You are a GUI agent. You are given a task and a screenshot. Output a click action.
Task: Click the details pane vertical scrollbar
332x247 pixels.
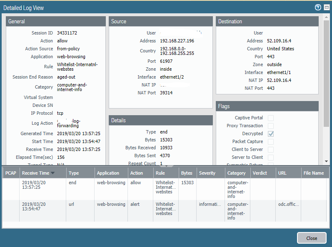coord(326,75)
